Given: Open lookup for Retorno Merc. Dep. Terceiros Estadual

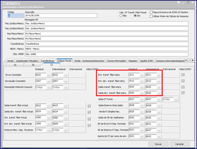Looking at the screenshot, I should pyautogui.click(x=49, y=130).
